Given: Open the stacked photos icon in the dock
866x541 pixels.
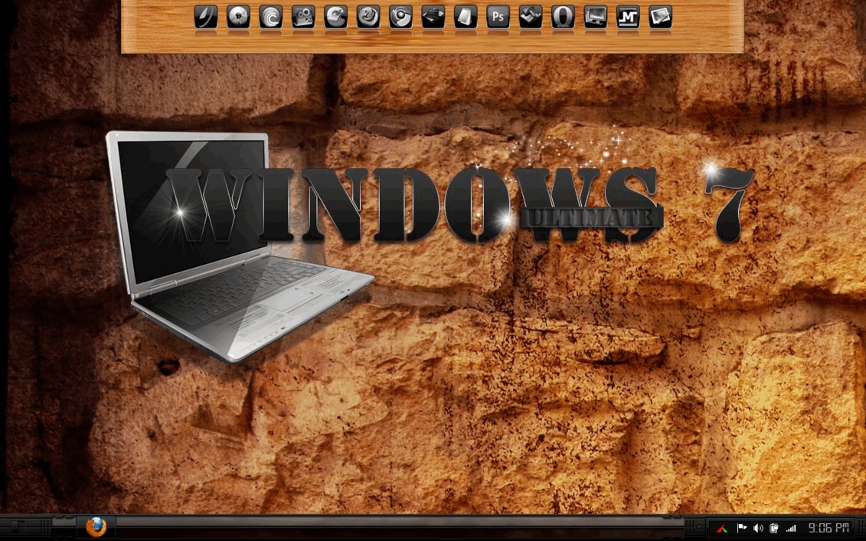Looking at the screenshot, I should 433,17.
